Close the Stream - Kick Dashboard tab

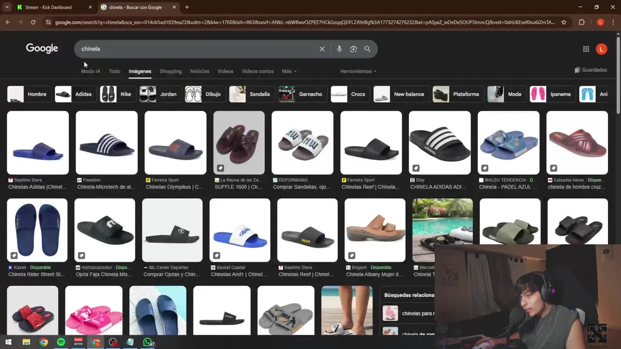coord(90,7)
